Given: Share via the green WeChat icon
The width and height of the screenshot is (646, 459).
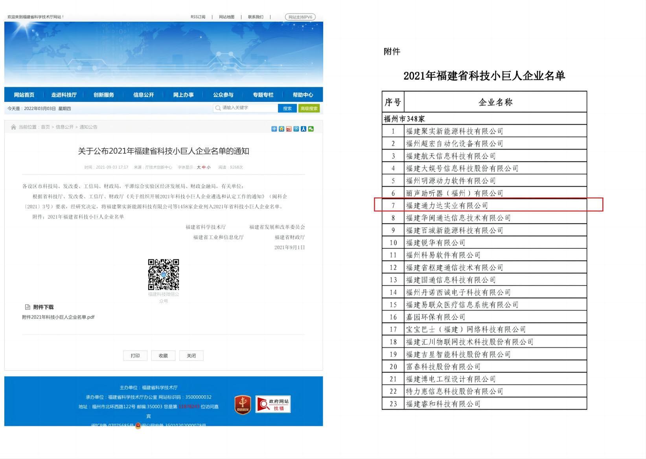Looking at the screenshot, I should point(311,129).
